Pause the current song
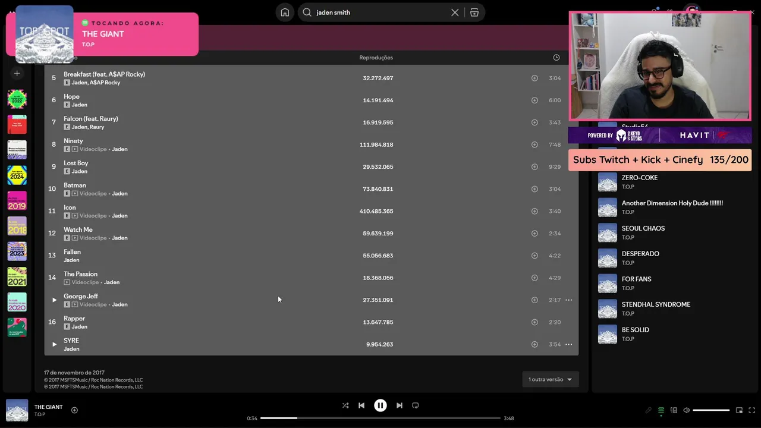Viewport: 761px width, 428px height. pos(380,405)
